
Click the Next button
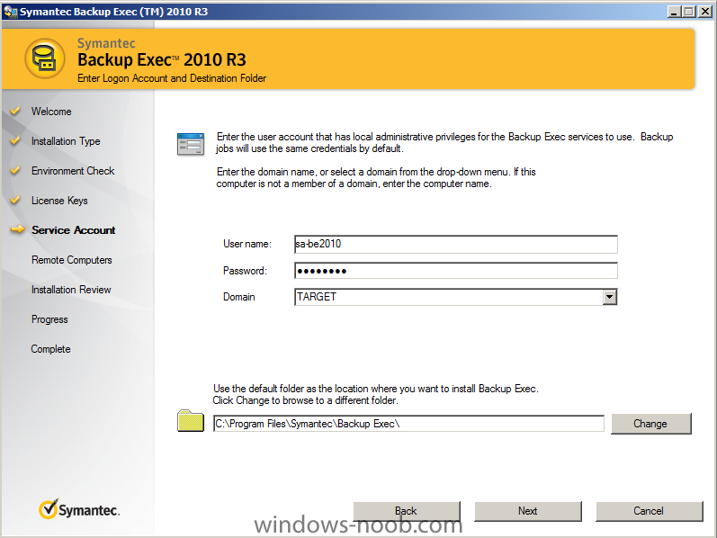point(528,511)
